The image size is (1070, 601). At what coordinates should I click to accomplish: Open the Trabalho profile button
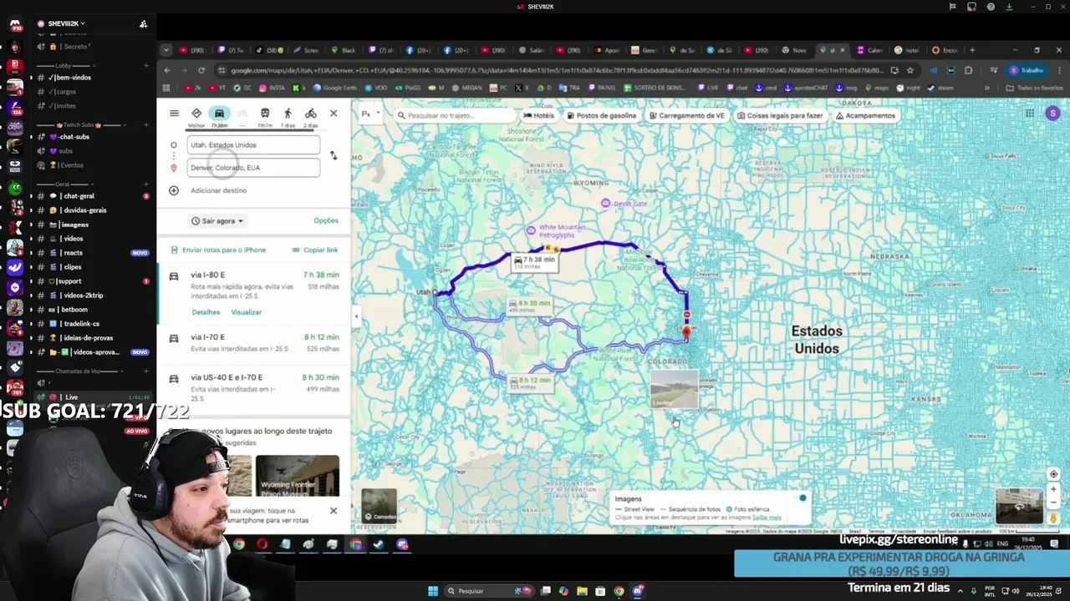[x=1027, y=71]
